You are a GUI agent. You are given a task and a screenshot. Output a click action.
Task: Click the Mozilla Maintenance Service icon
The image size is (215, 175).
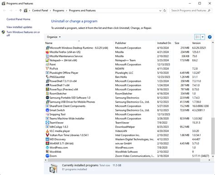[47, 56]
